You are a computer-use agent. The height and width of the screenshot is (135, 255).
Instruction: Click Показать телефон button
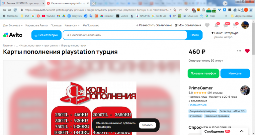(x=203, y=73)
